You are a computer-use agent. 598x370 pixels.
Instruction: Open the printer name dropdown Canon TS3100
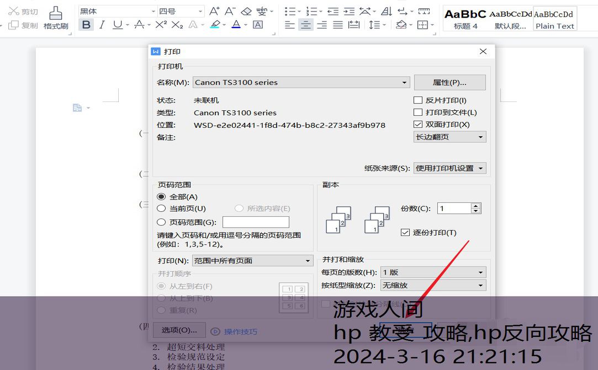(x=301, y=82)
